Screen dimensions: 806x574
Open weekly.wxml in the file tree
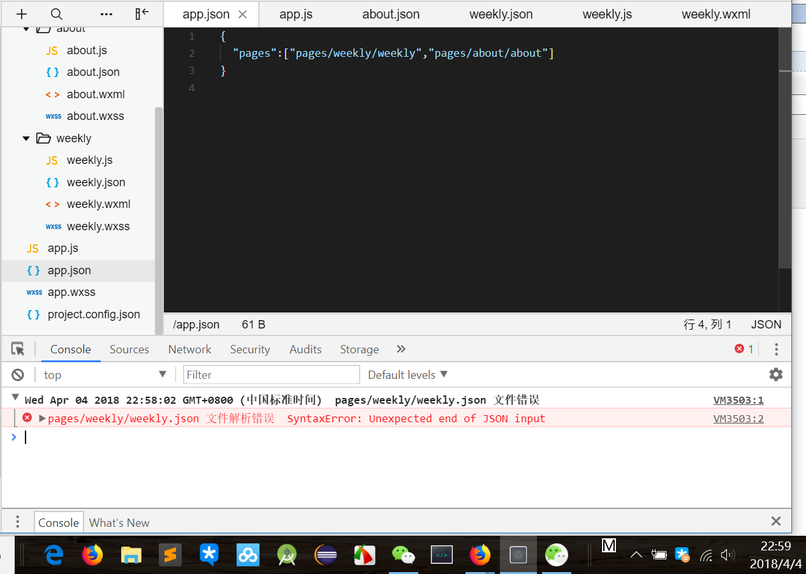[x=98, y=204]
